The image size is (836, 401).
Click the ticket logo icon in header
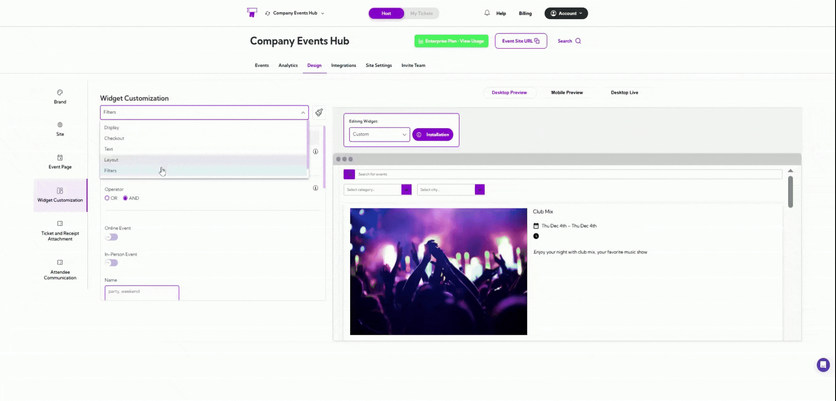[x=252, y=13]
